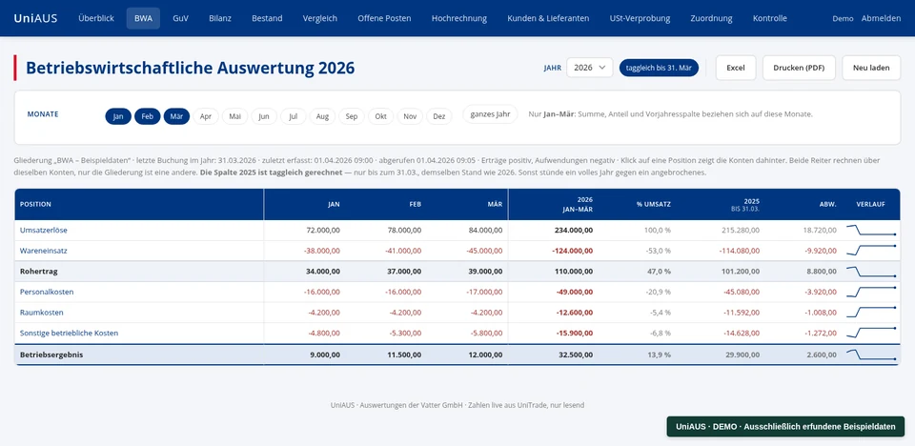Select the BWA tab
Screen dimensions: 915x446
(143, 18)
